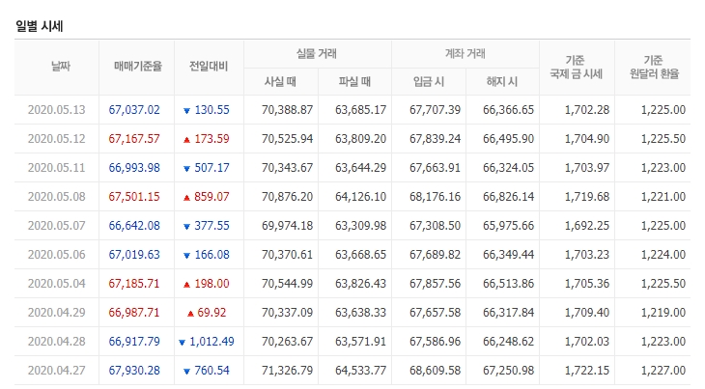Click the up arrow beside 198.00

pyautogui.click(x=187, y=285)
